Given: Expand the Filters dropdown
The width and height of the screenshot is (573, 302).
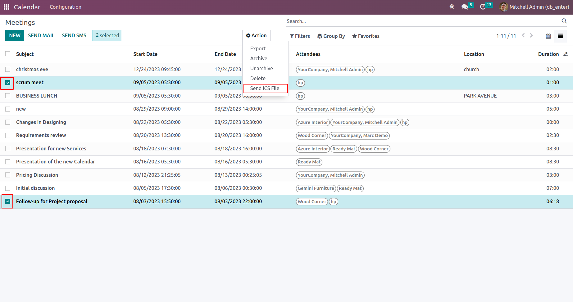Looking at the screenshot, I should [300, 36].
